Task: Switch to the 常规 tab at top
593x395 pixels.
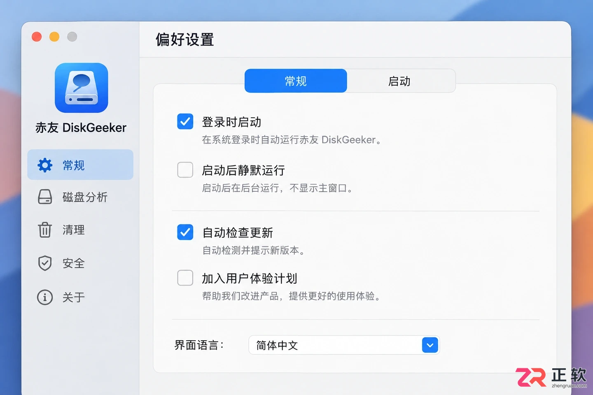Action: click(296, 81)
